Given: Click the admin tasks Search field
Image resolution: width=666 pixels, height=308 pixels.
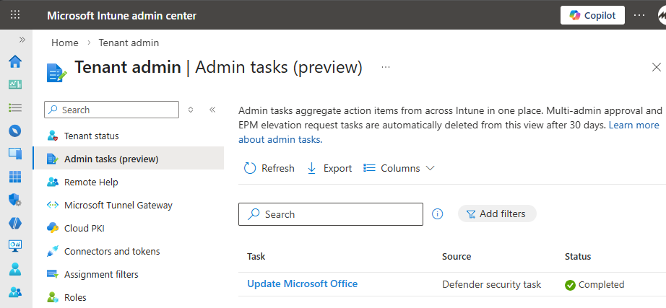Looking at the screenshot, I should [x=330, y=214].
